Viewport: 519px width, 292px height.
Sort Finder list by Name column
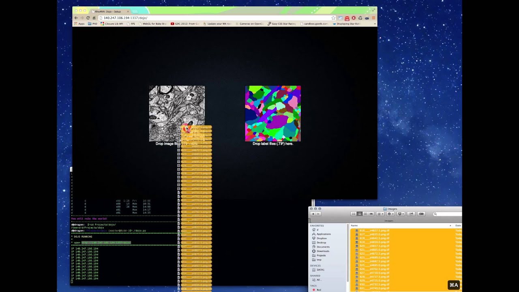coord(401,225)
